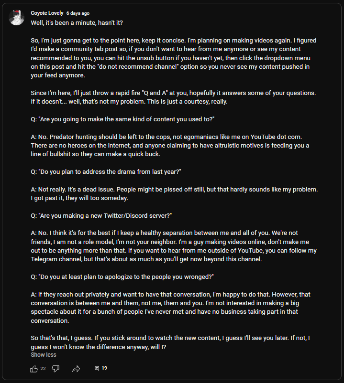Click the question about apologizing to people wronged

(x=122, y=277)
